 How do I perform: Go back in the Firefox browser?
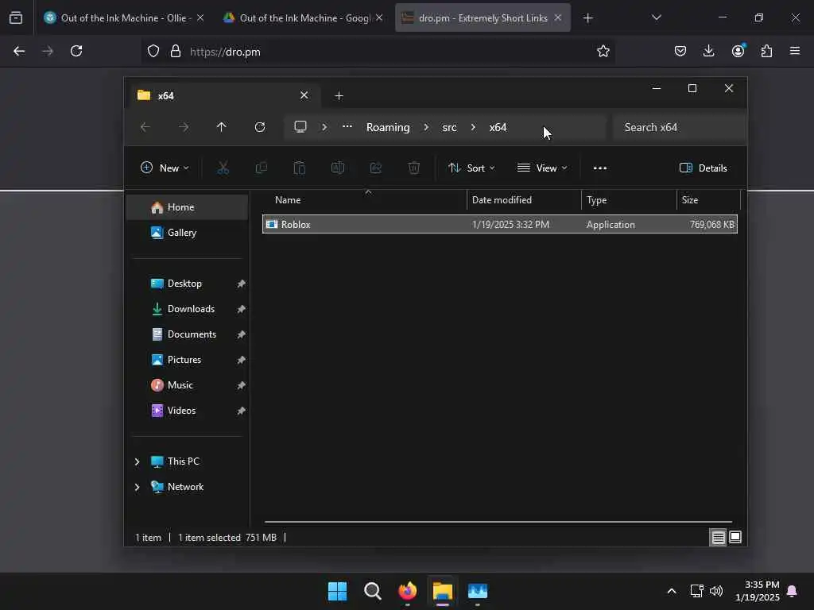point(19,51)
